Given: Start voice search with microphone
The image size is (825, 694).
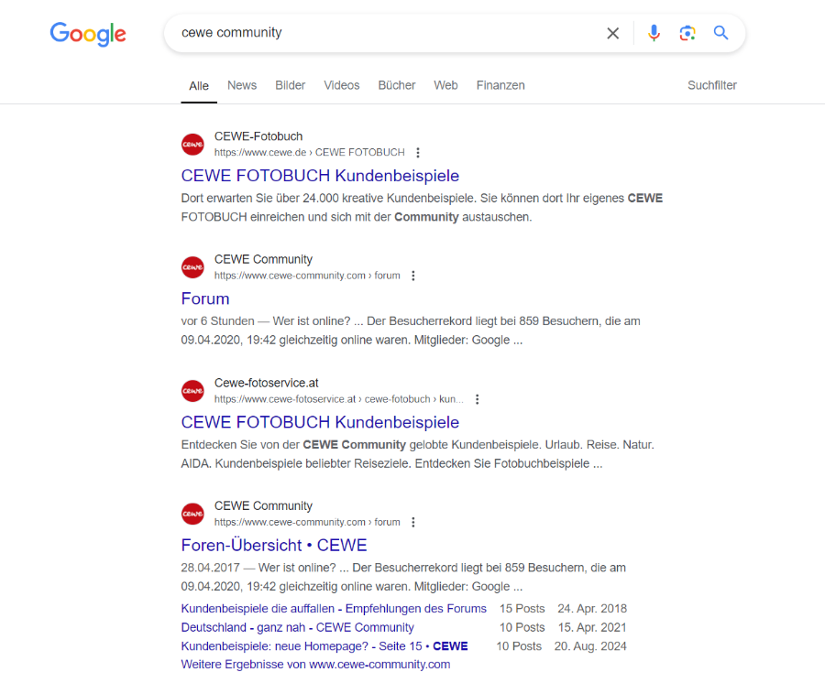Looking at the screenshot, I should 654,33.
